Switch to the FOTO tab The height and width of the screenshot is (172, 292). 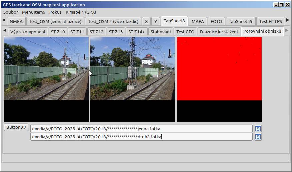[216, 21]
